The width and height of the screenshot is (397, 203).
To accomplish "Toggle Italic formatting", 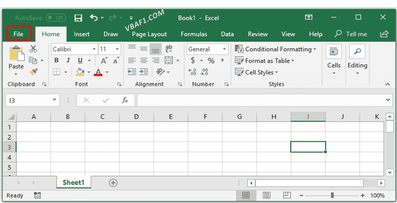I will (x=68, y=61).
